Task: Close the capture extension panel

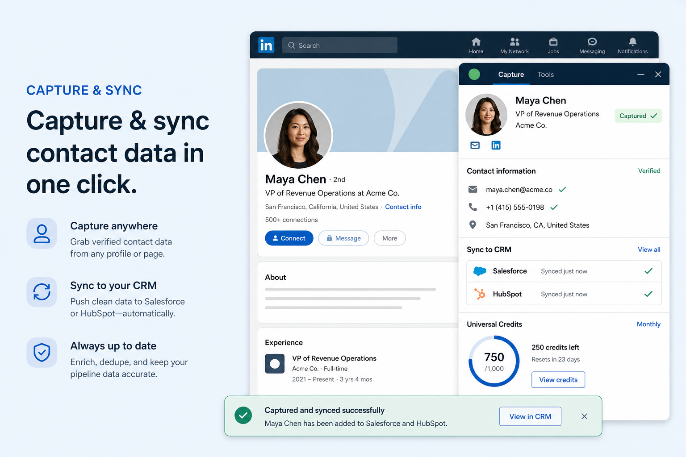Action: [x=658, y=75]
